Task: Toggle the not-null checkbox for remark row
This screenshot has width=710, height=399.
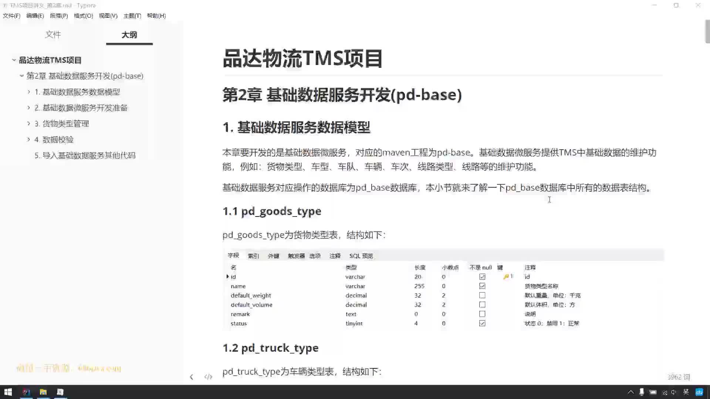Action: 482,314
